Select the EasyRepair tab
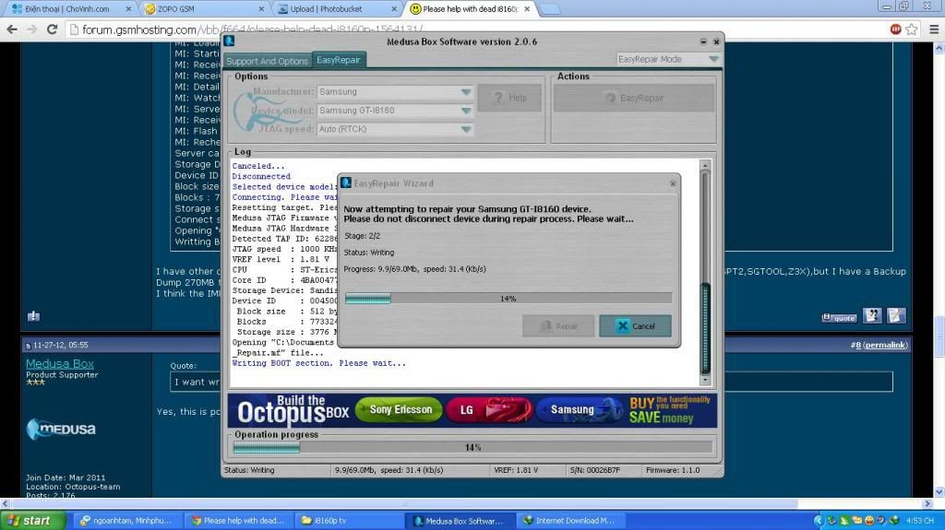The image size is (945, 530). click(x=339, y=60)
